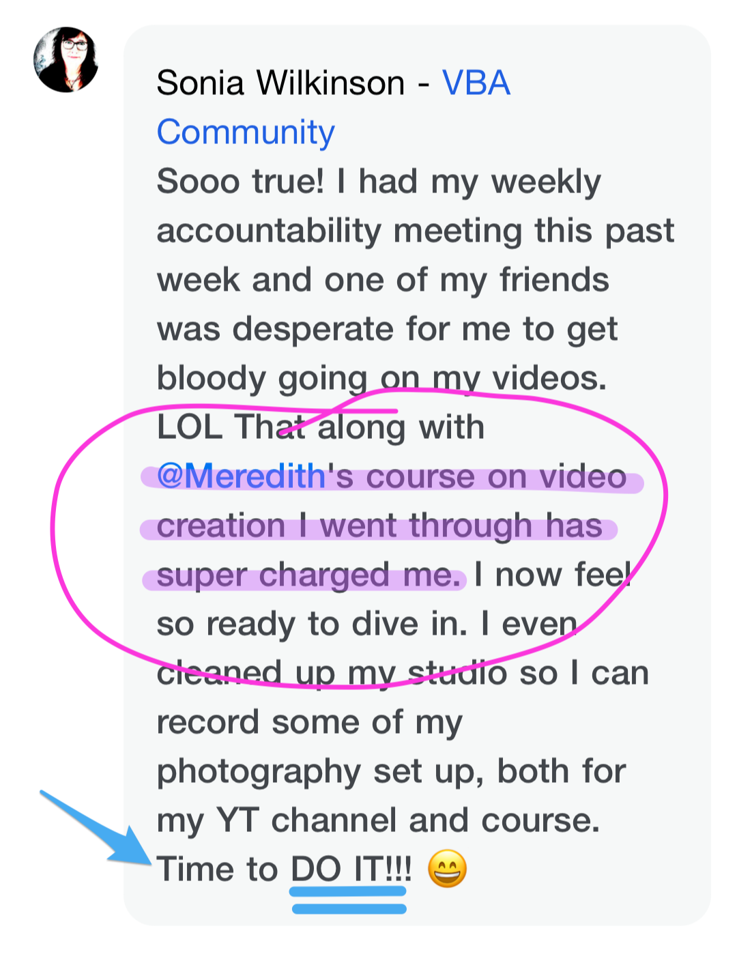Click the blue double underline under DO IT
Image resolution: width=752 pixels, height=963 pixels.
coord(349,900)
